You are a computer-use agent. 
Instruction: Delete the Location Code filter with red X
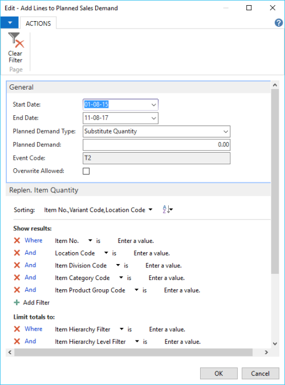17,253
